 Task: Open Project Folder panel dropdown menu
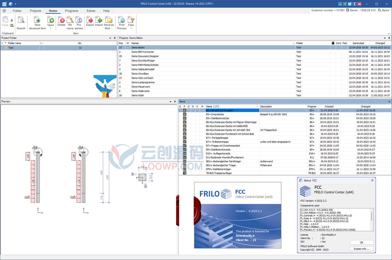(x=110, y=38)
